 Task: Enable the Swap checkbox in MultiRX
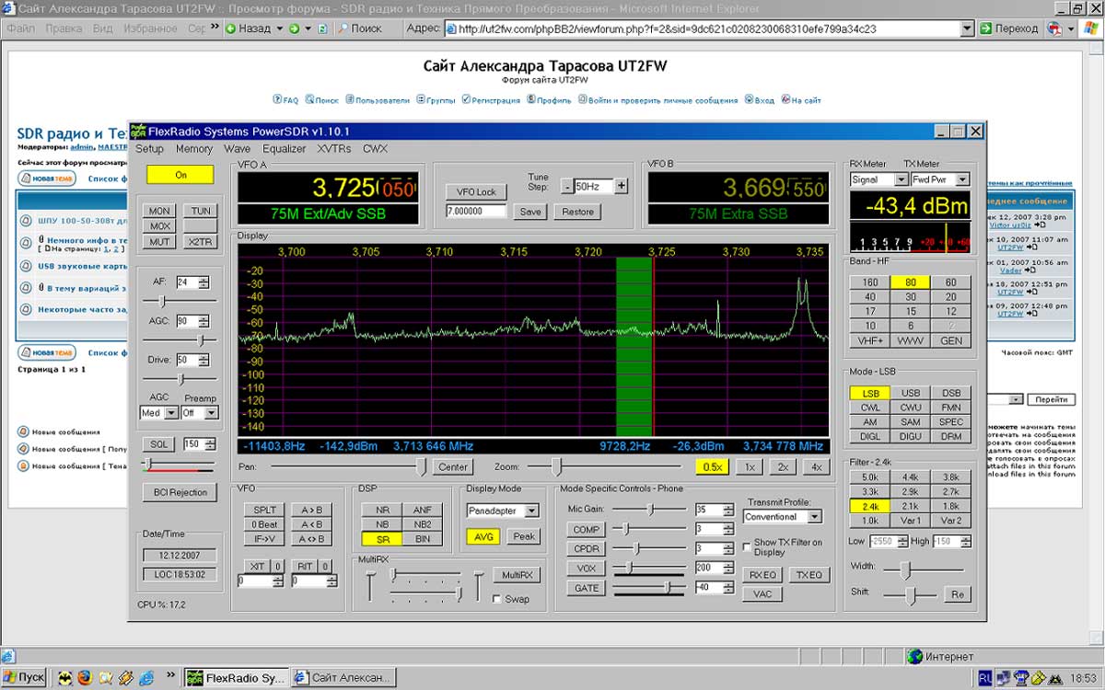[x=497, y=599]
